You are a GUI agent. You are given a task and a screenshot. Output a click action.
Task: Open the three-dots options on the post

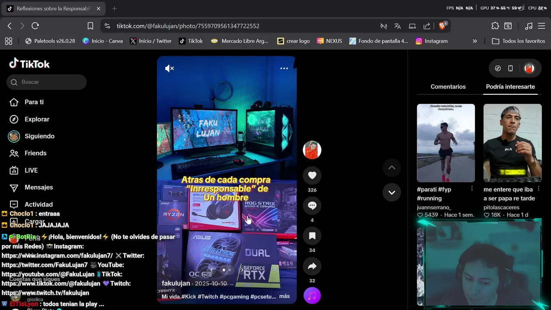(x=284, y=68)
